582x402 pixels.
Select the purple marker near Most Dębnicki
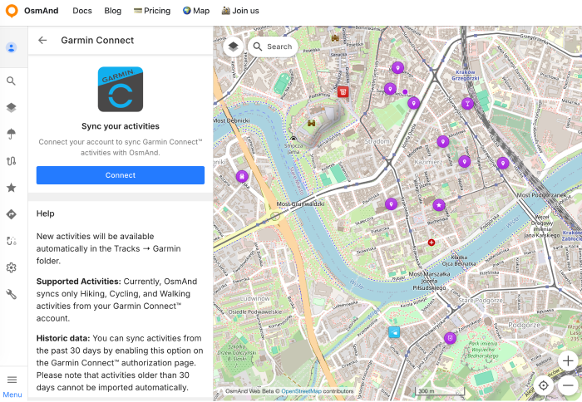pos(242,176)
